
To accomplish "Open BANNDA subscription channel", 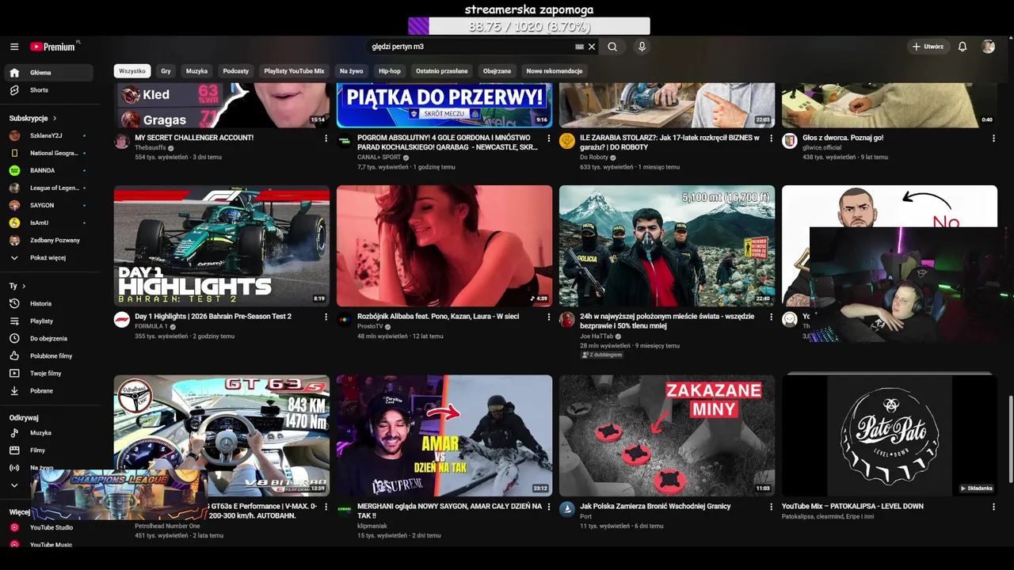I will point(51,171).
